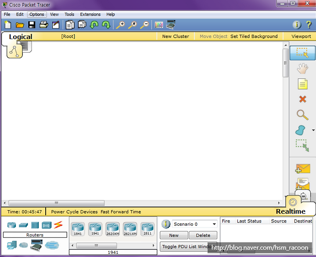Expand the Scenario 0 dropdown
Viewport: 316px width, 257px height.
tap(214, 224)
